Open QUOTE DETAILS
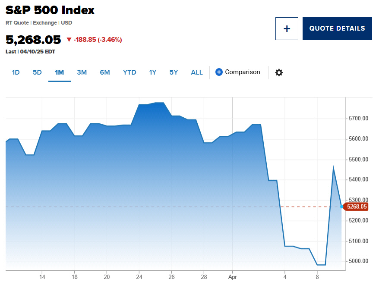 (337, 28)
